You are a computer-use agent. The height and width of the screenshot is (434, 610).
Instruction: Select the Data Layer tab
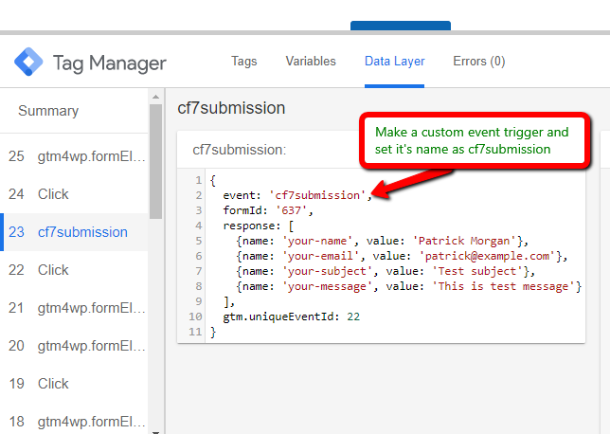tap(394, 62)
